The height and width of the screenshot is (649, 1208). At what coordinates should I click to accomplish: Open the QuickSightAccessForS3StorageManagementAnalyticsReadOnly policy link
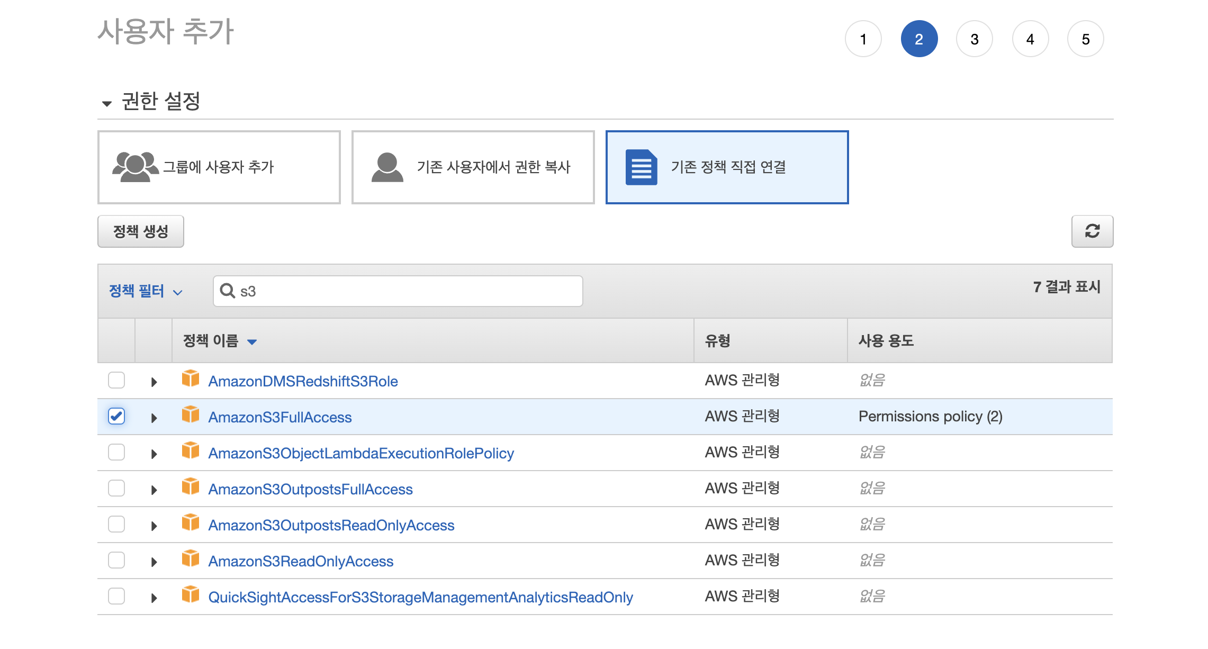tap(420, 597)
